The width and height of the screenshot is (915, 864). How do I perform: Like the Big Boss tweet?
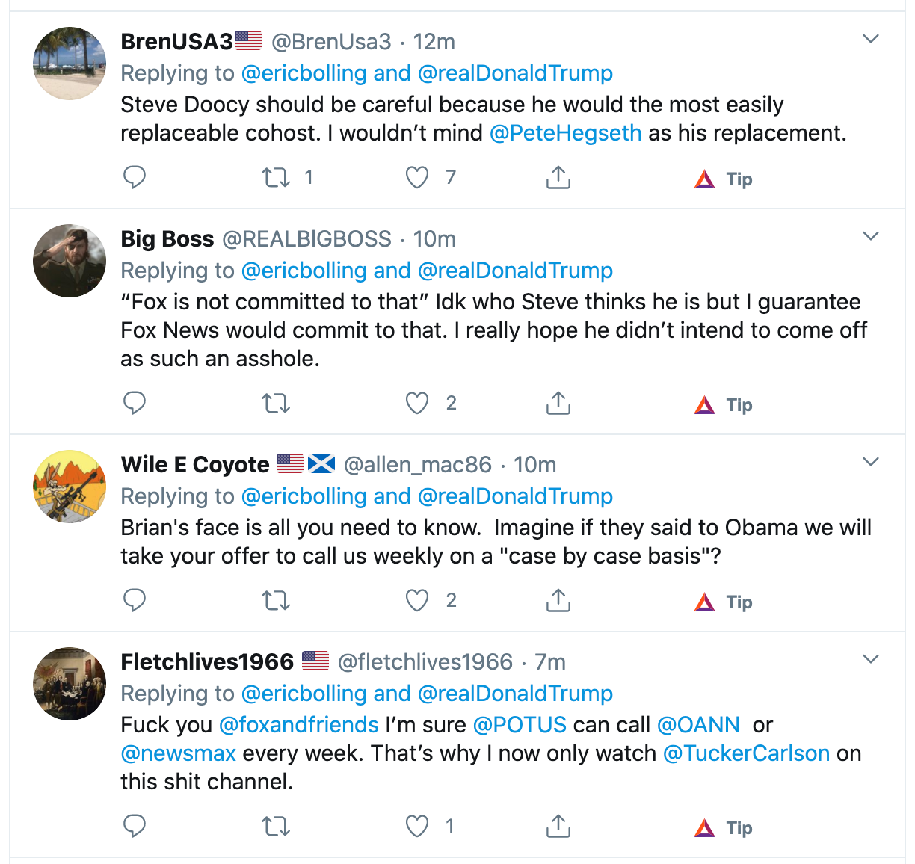tap(417, 404)
